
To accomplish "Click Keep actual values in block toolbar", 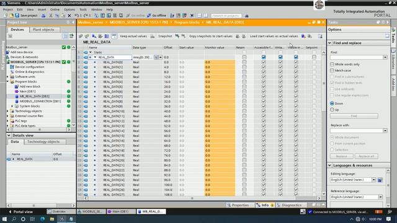I will pos(133,36).
